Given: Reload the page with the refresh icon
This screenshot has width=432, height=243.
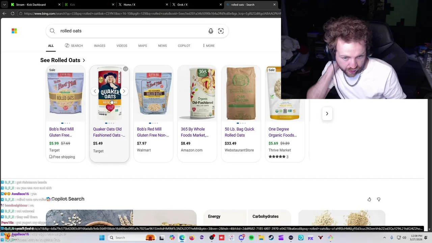Looking at the screenshot, I should tap(12, 13).
